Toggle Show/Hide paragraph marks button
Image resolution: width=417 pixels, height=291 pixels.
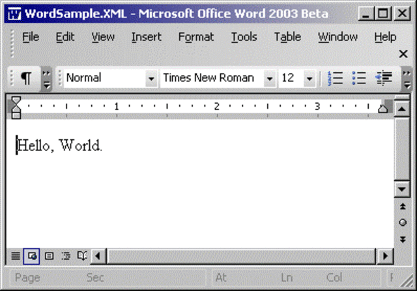click(x=26, y=78)
